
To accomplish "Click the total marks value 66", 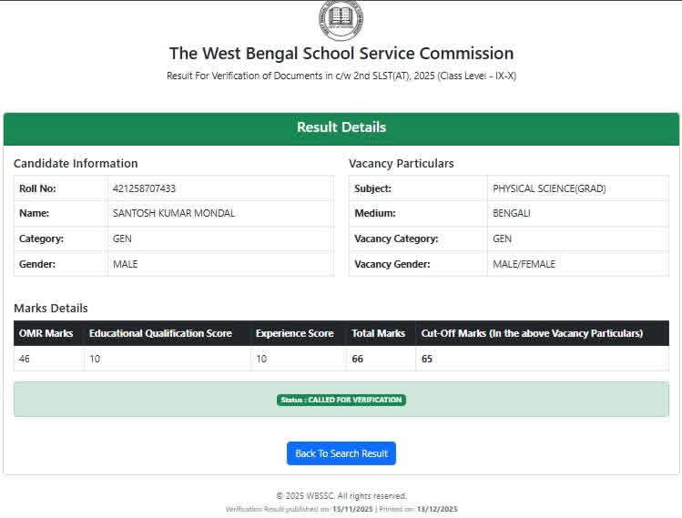I will coord(358,359).
